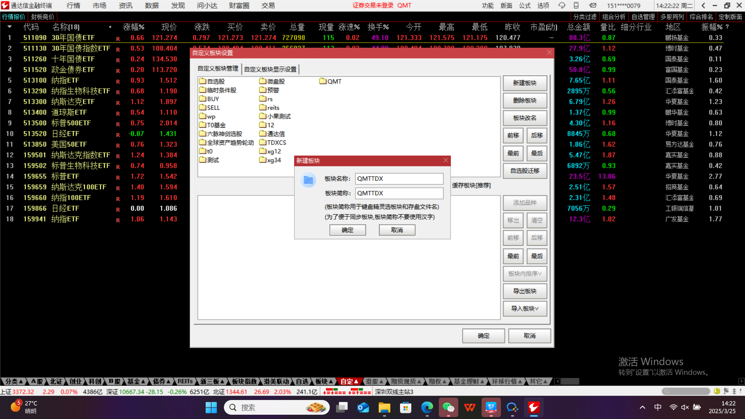Open the 交易 menu
This screenshot has height=419, width=745.
(x=268, y=5)
